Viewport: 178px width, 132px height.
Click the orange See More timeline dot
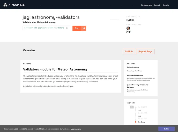(136, 122)
